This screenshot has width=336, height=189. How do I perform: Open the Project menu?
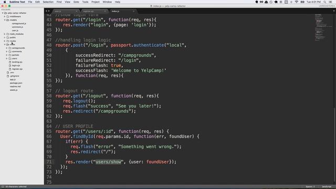point(96,2)
